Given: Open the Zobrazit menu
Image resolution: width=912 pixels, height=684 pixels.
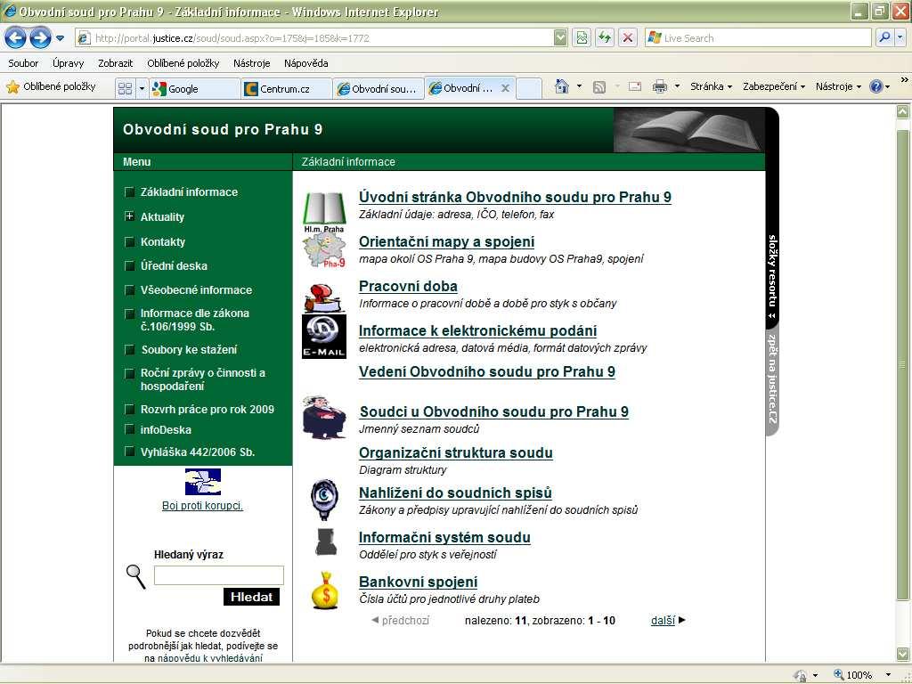Looking at the screenshot, I should 115,63.
